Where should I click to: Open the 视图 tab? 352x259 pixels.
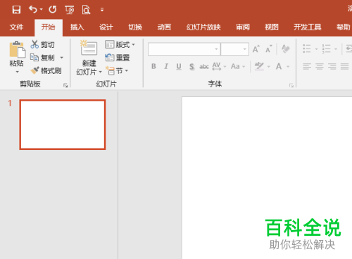pos(272,27)
